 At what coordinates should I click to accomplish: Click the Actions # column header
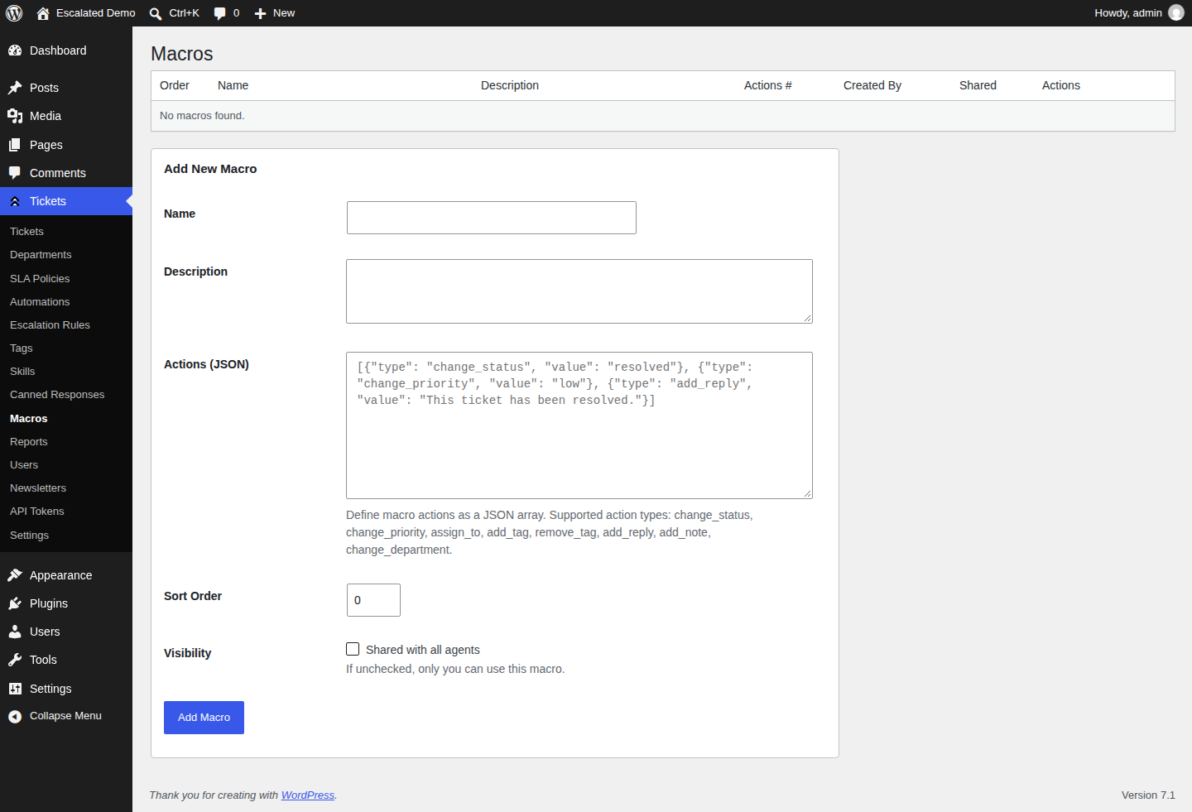click(x=768, y=85)
